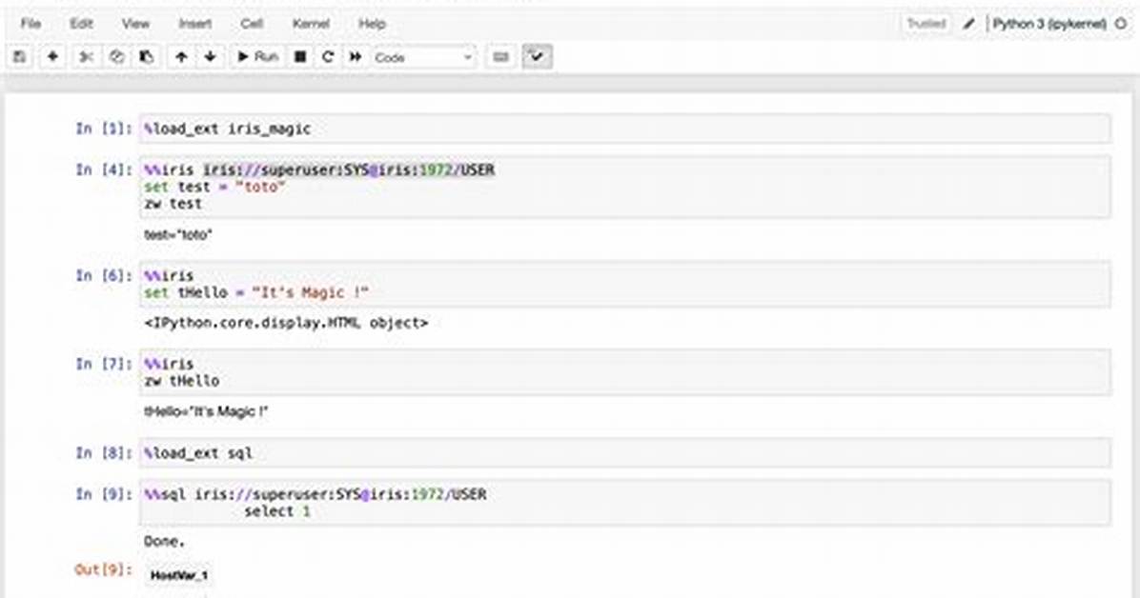Image resolution: width=1140 pixels, height=598 pixels.
Task: Open the Edit menu
Action: click(81, 23)
